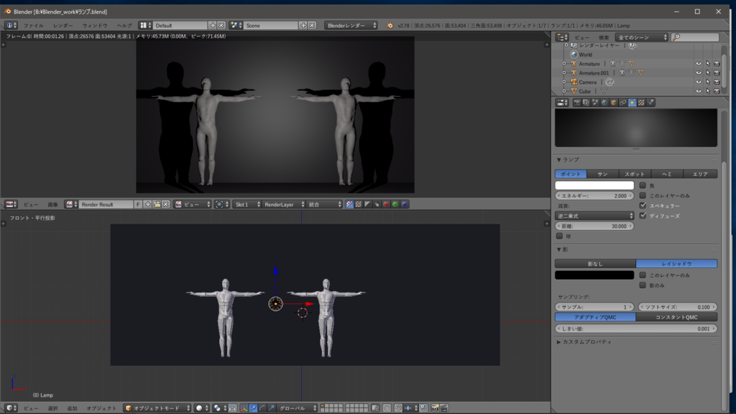Open the Constraints chain-link properties icon
This screenshot has height=414, width=736.
tap(623, 103)
